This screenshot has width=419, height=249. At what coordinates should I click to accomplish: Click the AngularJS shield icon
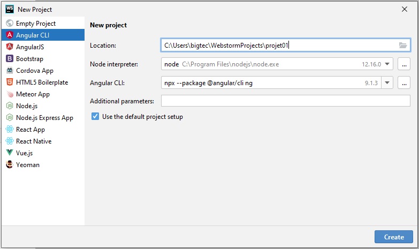point(10,47)
